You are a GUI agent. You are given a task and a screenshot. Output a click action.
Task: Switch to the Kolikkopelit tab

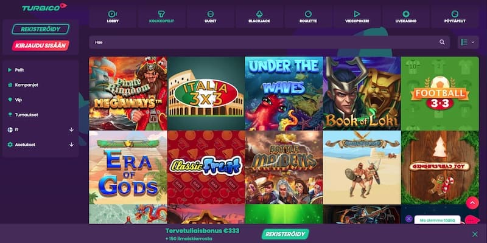pos(161,16)
